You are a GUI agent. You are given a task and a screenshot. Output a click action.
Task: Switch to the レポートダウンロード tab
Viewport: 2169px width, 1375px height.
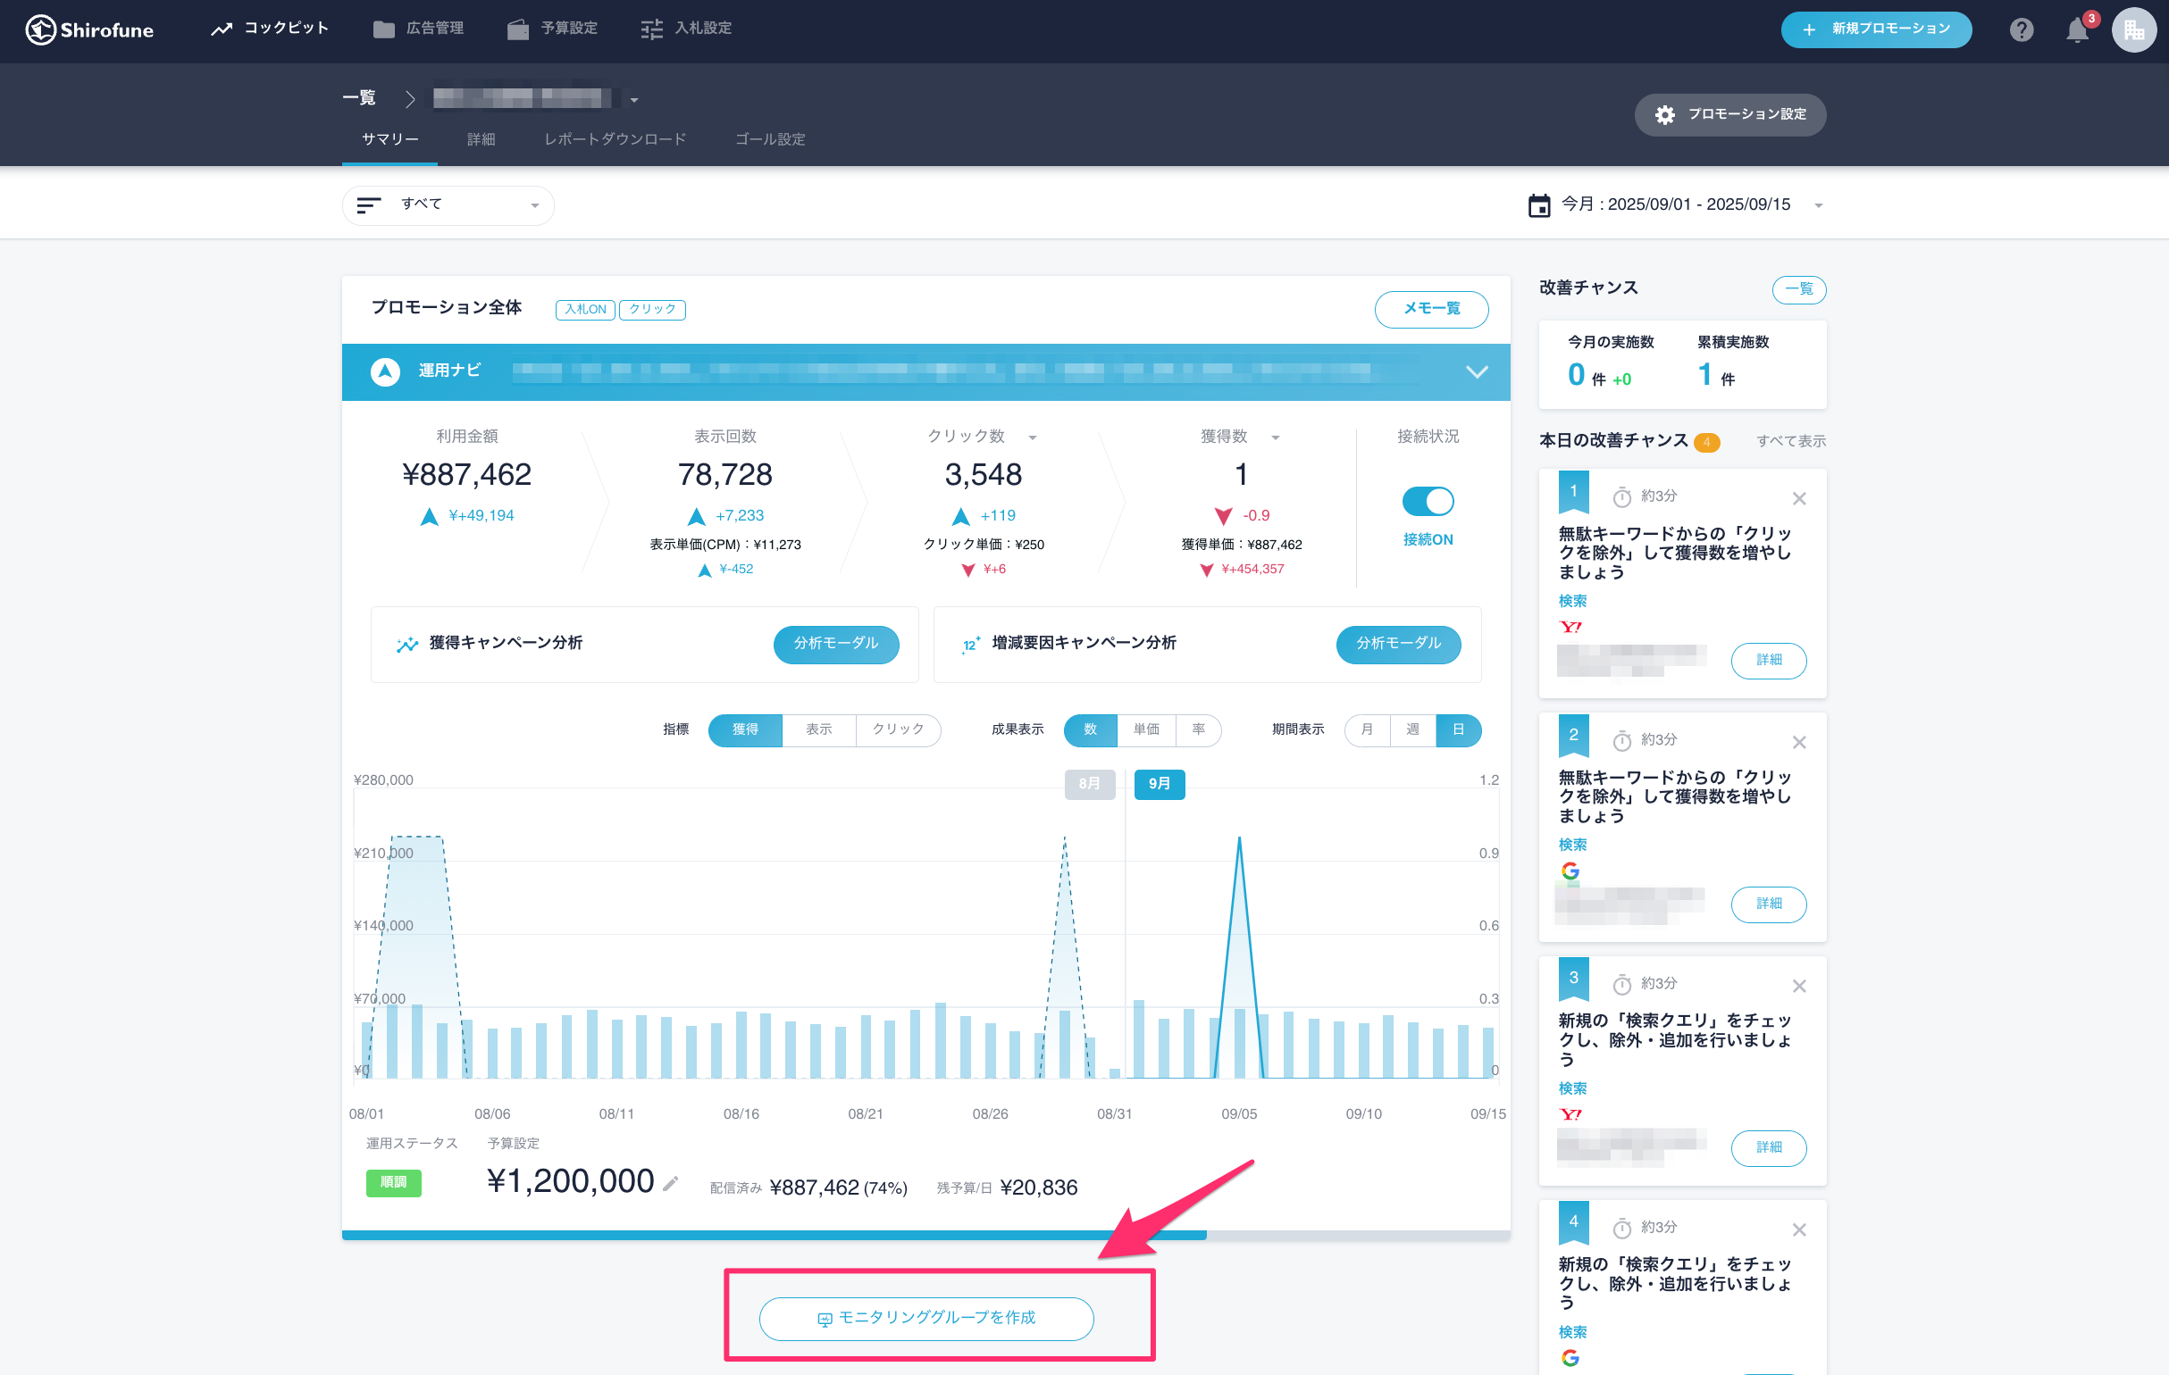[615, 139]
